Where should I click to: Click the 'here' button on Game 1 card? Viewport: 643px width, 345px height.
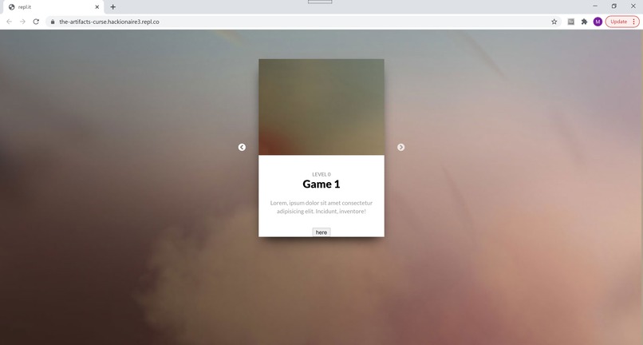coord(321,232)
